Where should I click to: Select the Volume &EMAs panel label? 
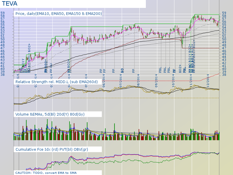[50, 114]
